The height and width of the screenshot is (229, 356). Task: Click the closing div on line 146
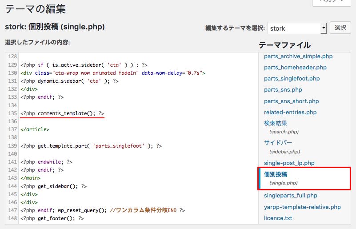(x=29, y=202)
